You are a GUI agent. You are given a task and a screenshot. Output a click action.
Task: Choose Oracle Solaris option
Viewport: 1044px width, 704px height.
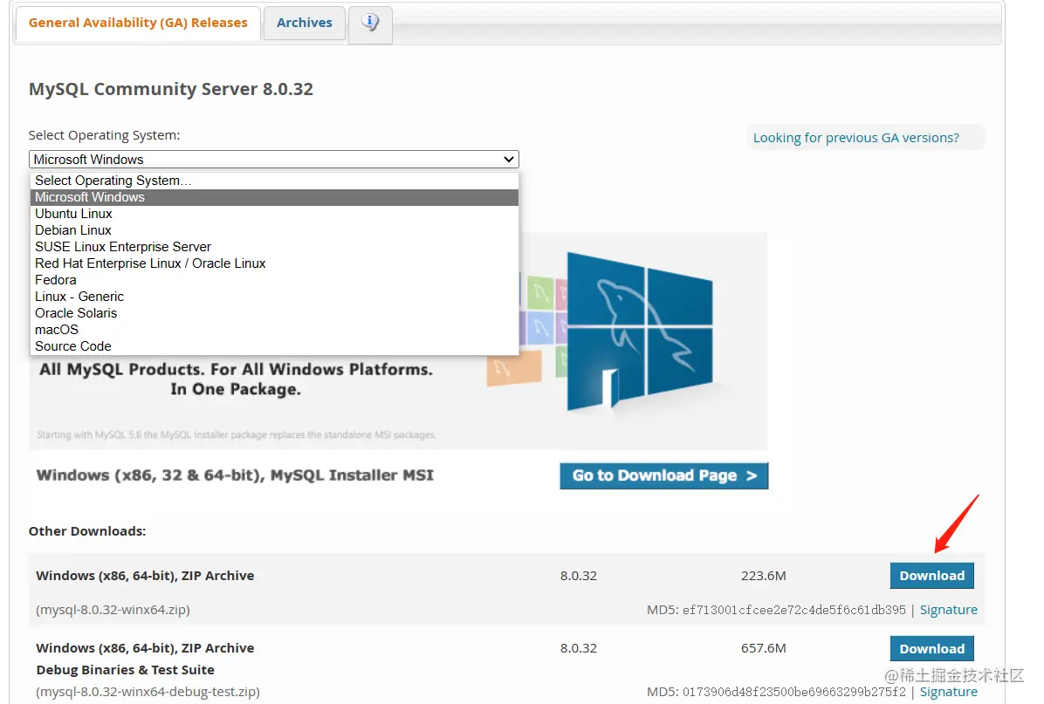tap(274, 313)
